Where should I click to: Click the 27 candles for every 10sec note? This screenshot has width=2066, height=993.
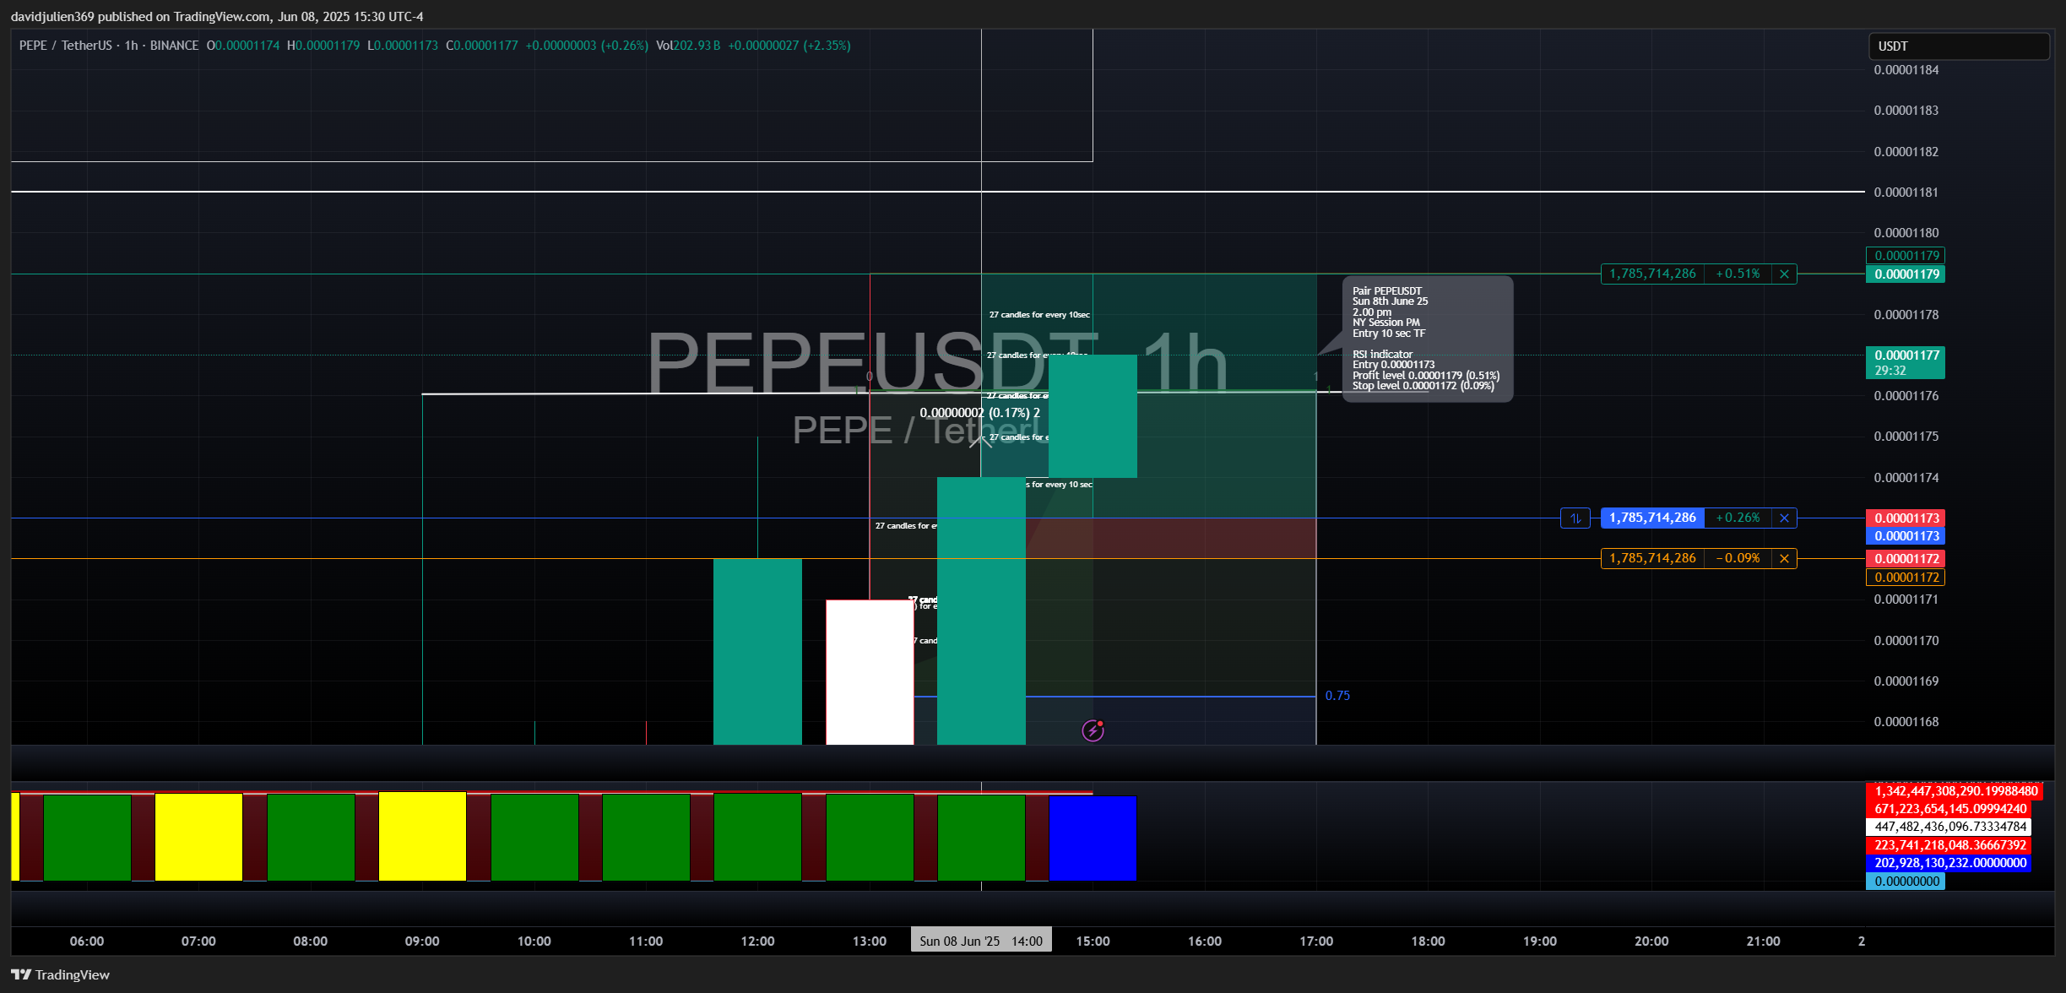click(1039, 314)
